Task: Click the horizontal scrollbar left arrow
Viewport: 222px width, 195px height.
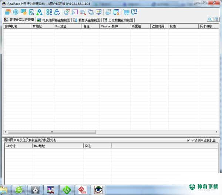Action: 5,132
